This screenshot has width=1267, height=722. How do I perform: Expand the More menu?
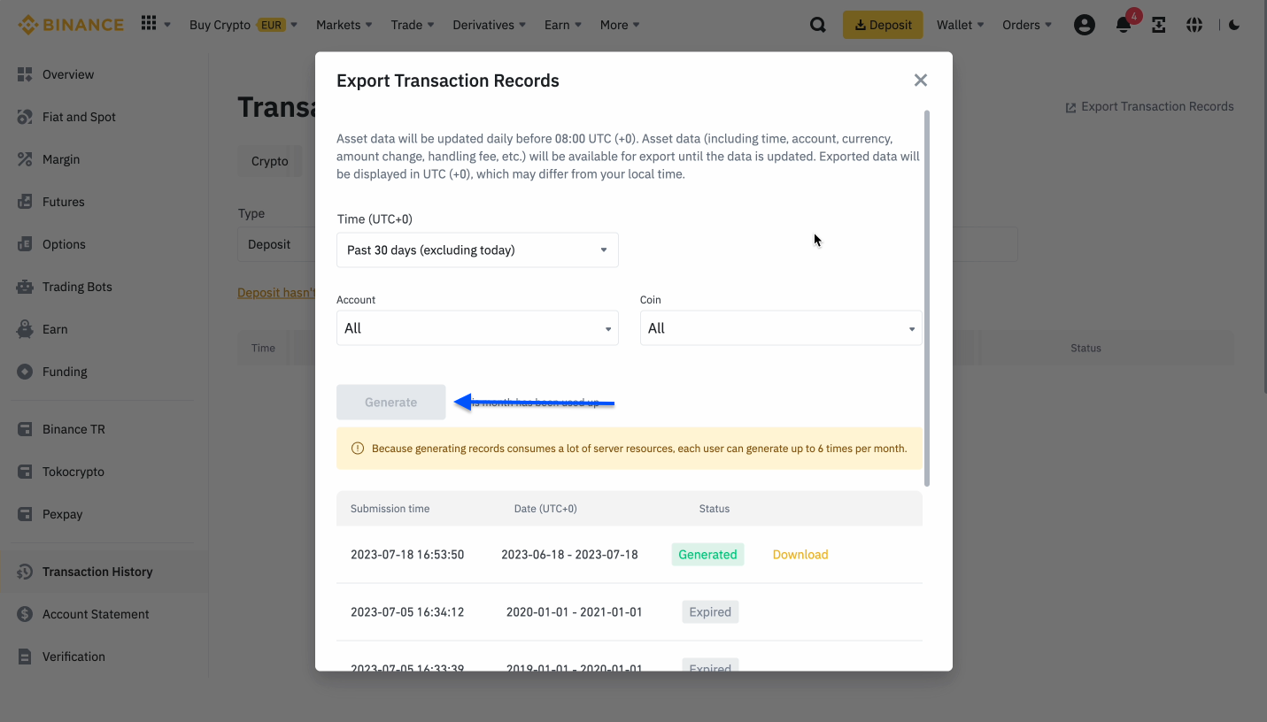(620, 25)
